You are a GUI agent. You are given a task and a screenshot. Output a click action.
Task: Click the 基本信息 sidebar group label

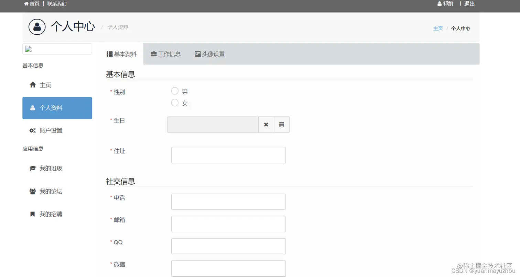point(33,65)
